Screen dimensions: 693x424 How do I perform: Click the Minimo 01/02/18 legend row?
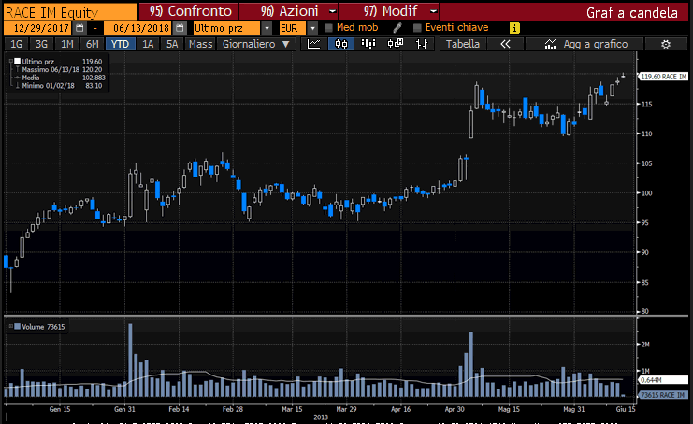click(59, 86)
